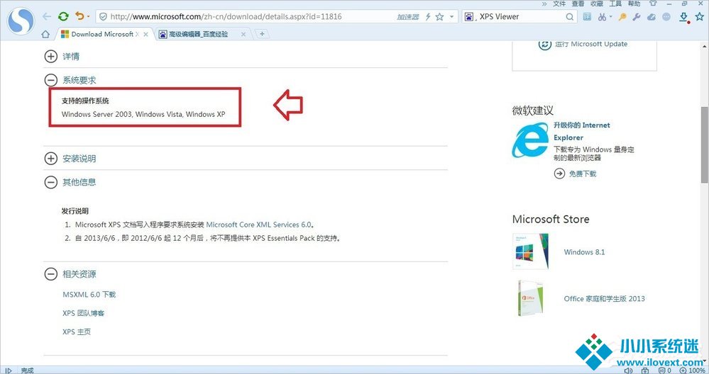Screen dimensions: 709x374
Task: Open the 100% zoom control
Action: [x=692, y=370]
